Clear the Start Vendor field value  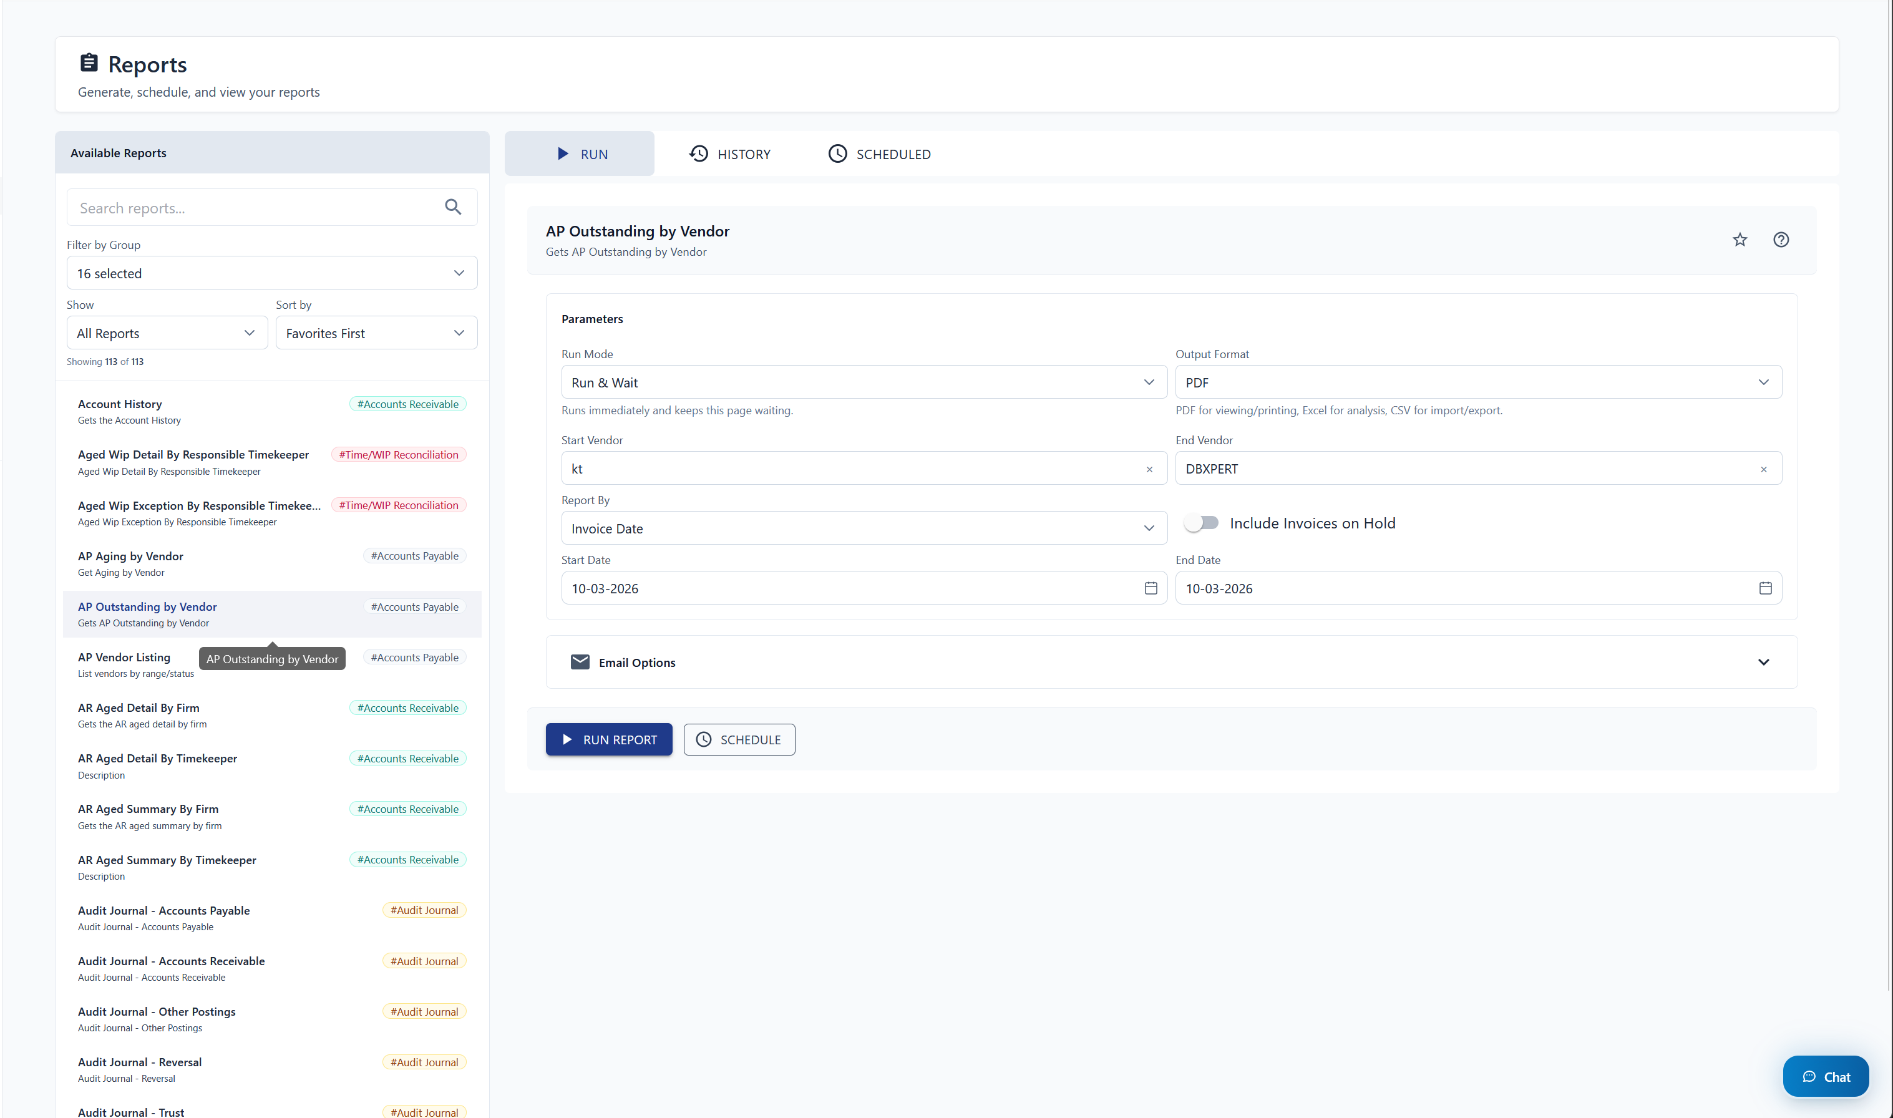(x=1149, y=468)
